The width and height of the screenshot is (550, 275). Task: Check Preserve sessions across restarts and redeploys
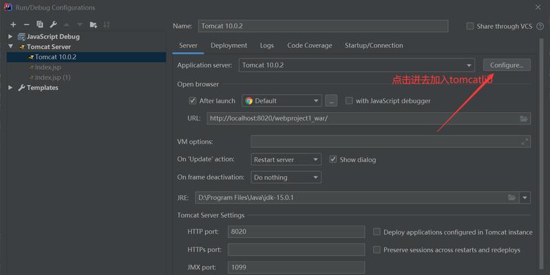377,250
